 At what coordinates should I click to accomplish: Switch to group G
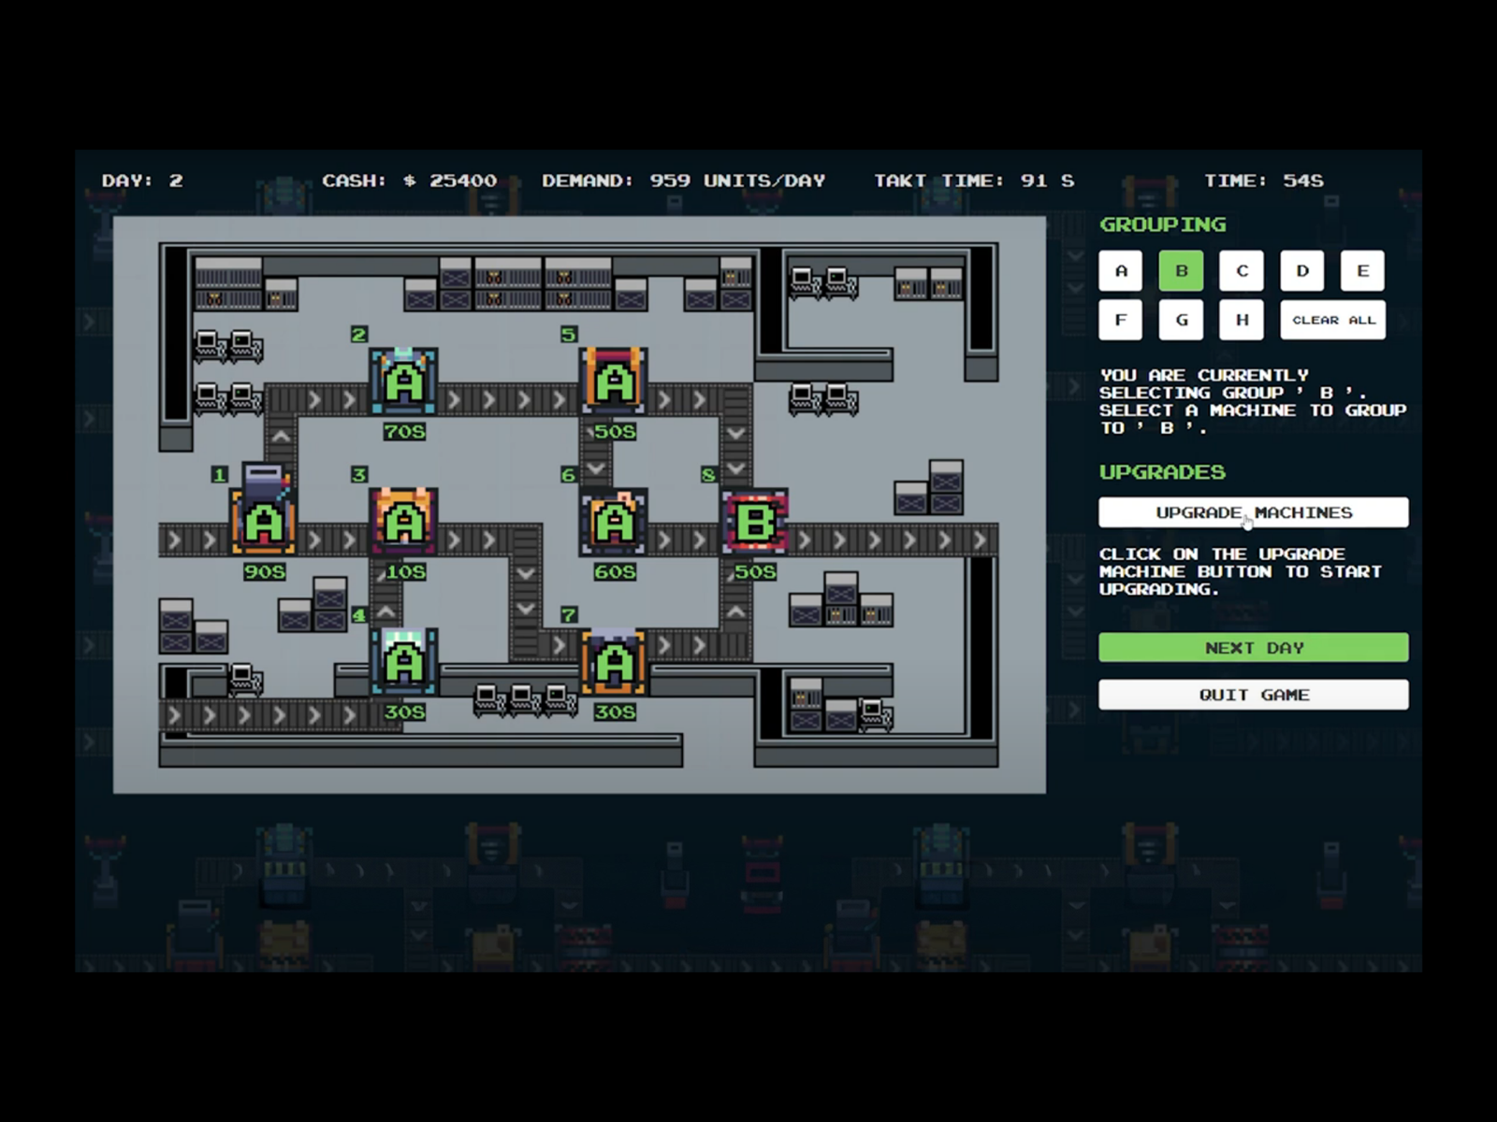(x=1181, y=319)
